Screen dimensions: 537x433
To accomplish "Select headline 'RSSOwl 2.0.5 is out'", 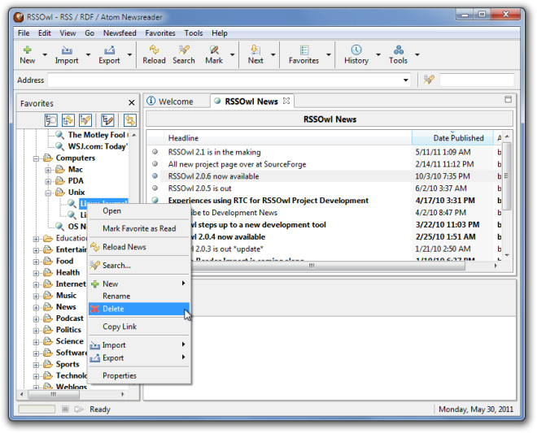I will pyautogui.click(x=199, y=188).
